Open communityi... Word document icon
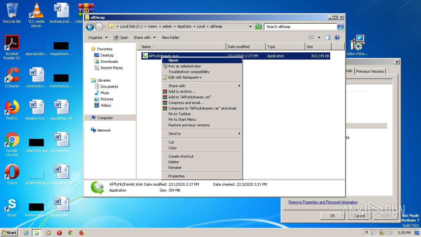 [36, 78]
